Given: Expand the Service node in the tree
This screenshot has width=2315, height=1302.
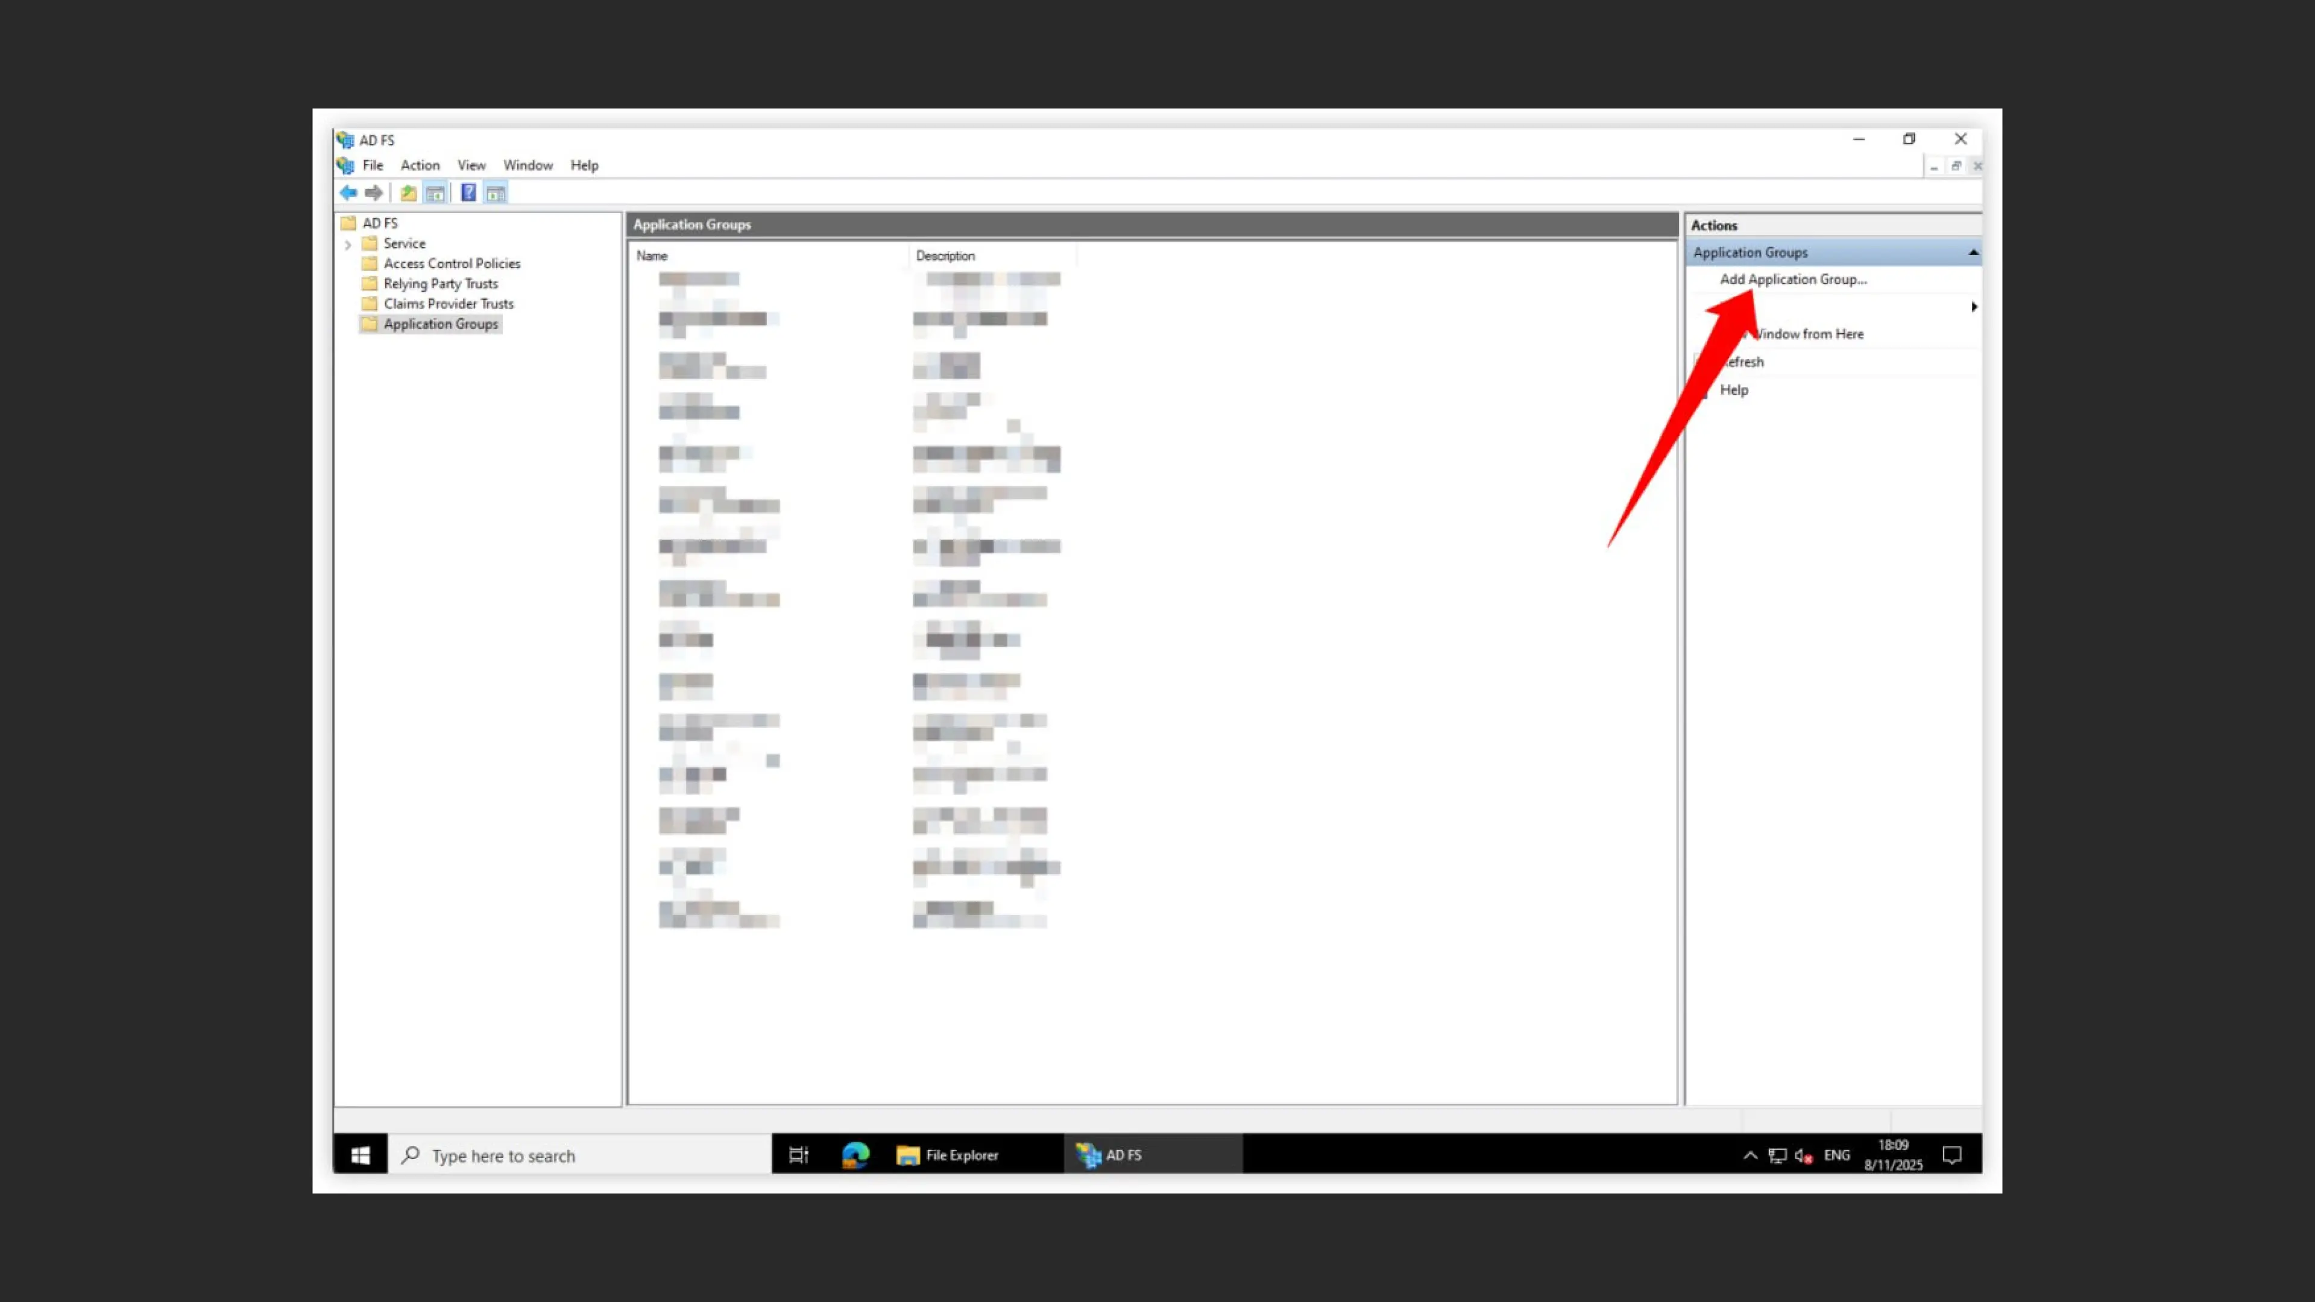Looking at the screenshot, I should (348, 244).
